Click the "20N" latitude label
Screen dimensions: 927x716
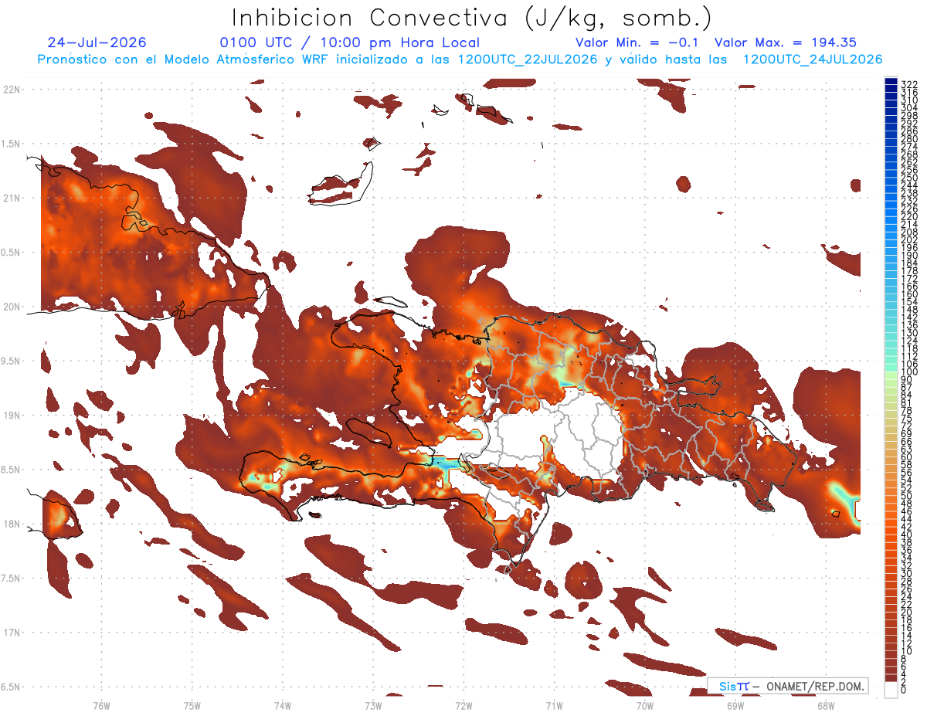coord(10,307)
